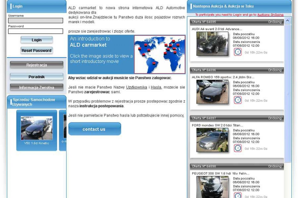Image resolution: width=298 pixels, height=198 pixels.
Task: View the V50 1.6d Kinetic used car
Action: 37,128
